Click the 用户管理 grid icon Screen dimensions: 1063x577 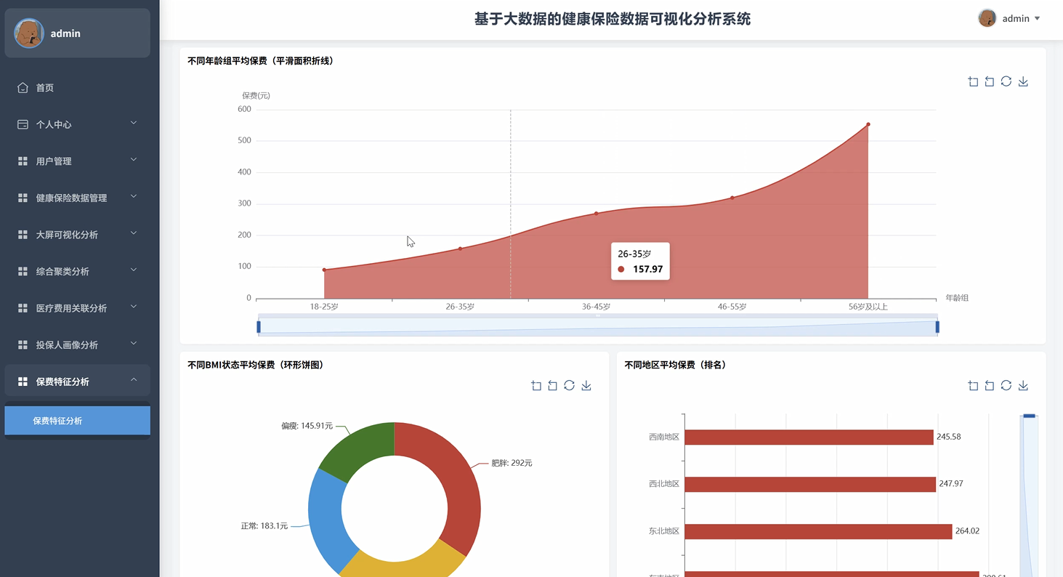(23, 161)
